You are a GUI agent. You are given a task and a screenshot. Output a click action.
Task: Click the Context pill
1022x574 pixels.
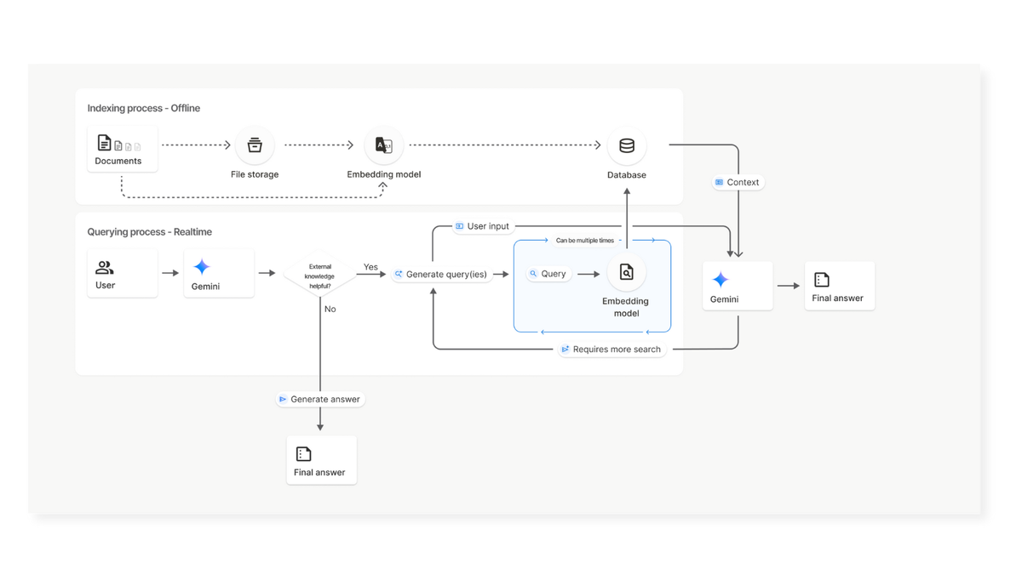738,182
